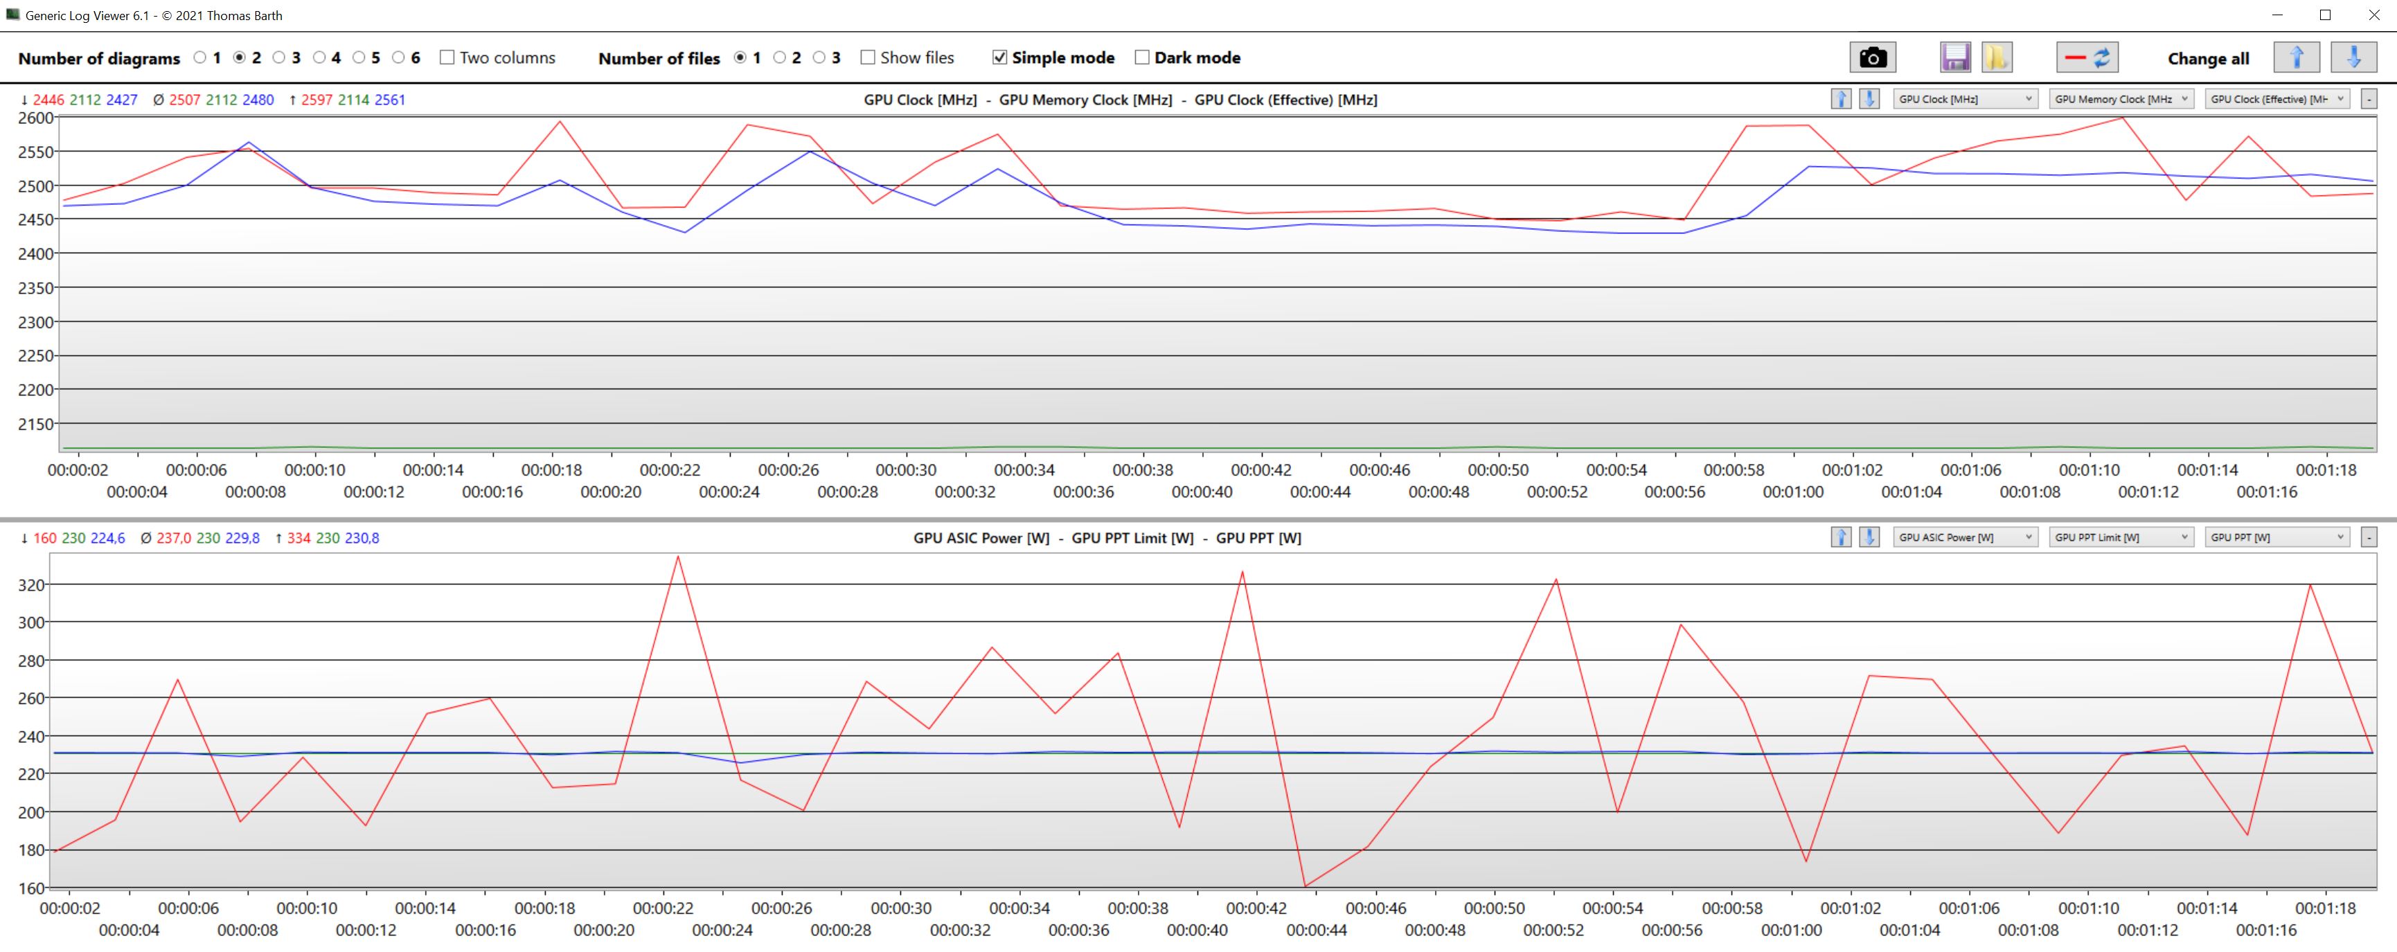The image size is (2397, 952).
Task: Click the Change all up arrow
Action: pyautogui.click(x=2296, y=57)
